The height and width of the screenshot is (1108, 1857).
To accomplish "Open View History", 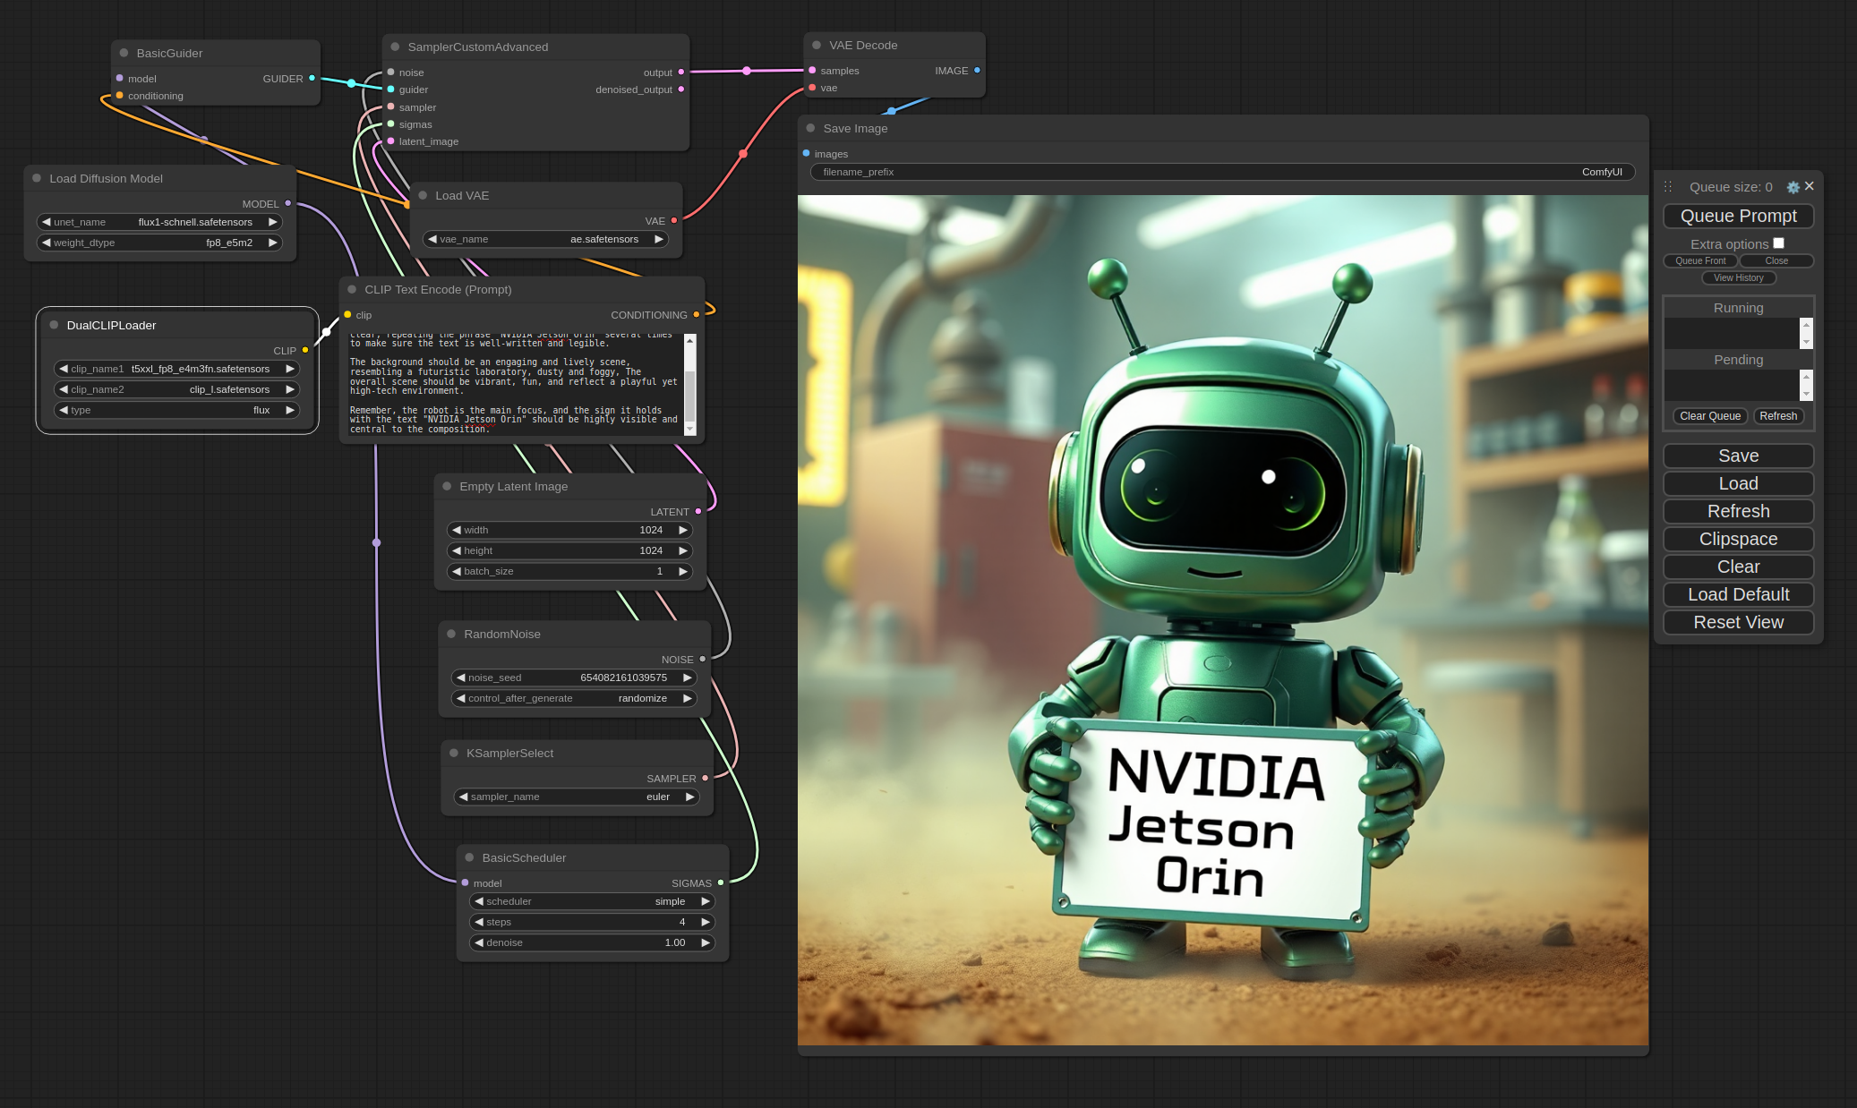I will pyautogui.click(x=1738, y=278).
